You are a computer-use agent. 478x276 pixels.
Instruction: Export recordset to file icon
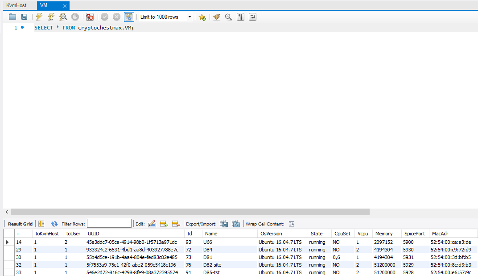click(224, 224)
